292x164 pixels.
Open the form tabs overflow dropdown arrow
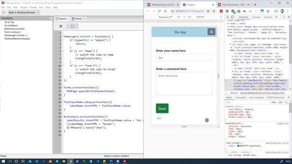85,19
